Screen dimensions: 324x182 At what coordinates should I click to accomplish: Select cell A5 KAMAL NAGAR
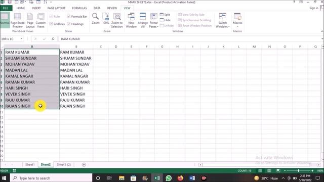tap(32, 76)
